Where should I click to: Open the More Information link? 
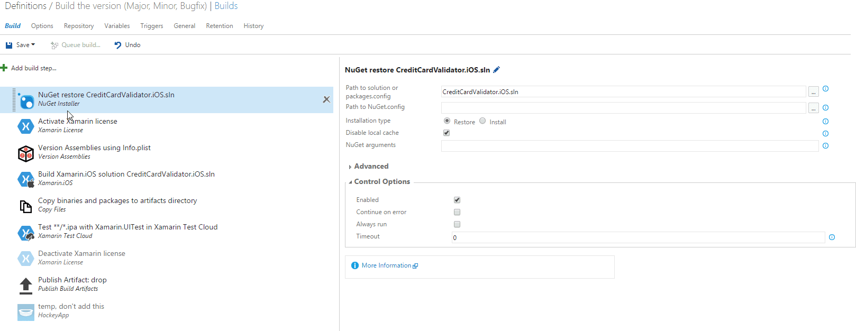click(x=387, y=265)
